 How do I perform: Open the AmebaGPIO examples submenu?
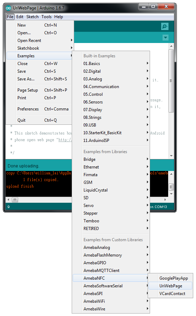[111, 263]
